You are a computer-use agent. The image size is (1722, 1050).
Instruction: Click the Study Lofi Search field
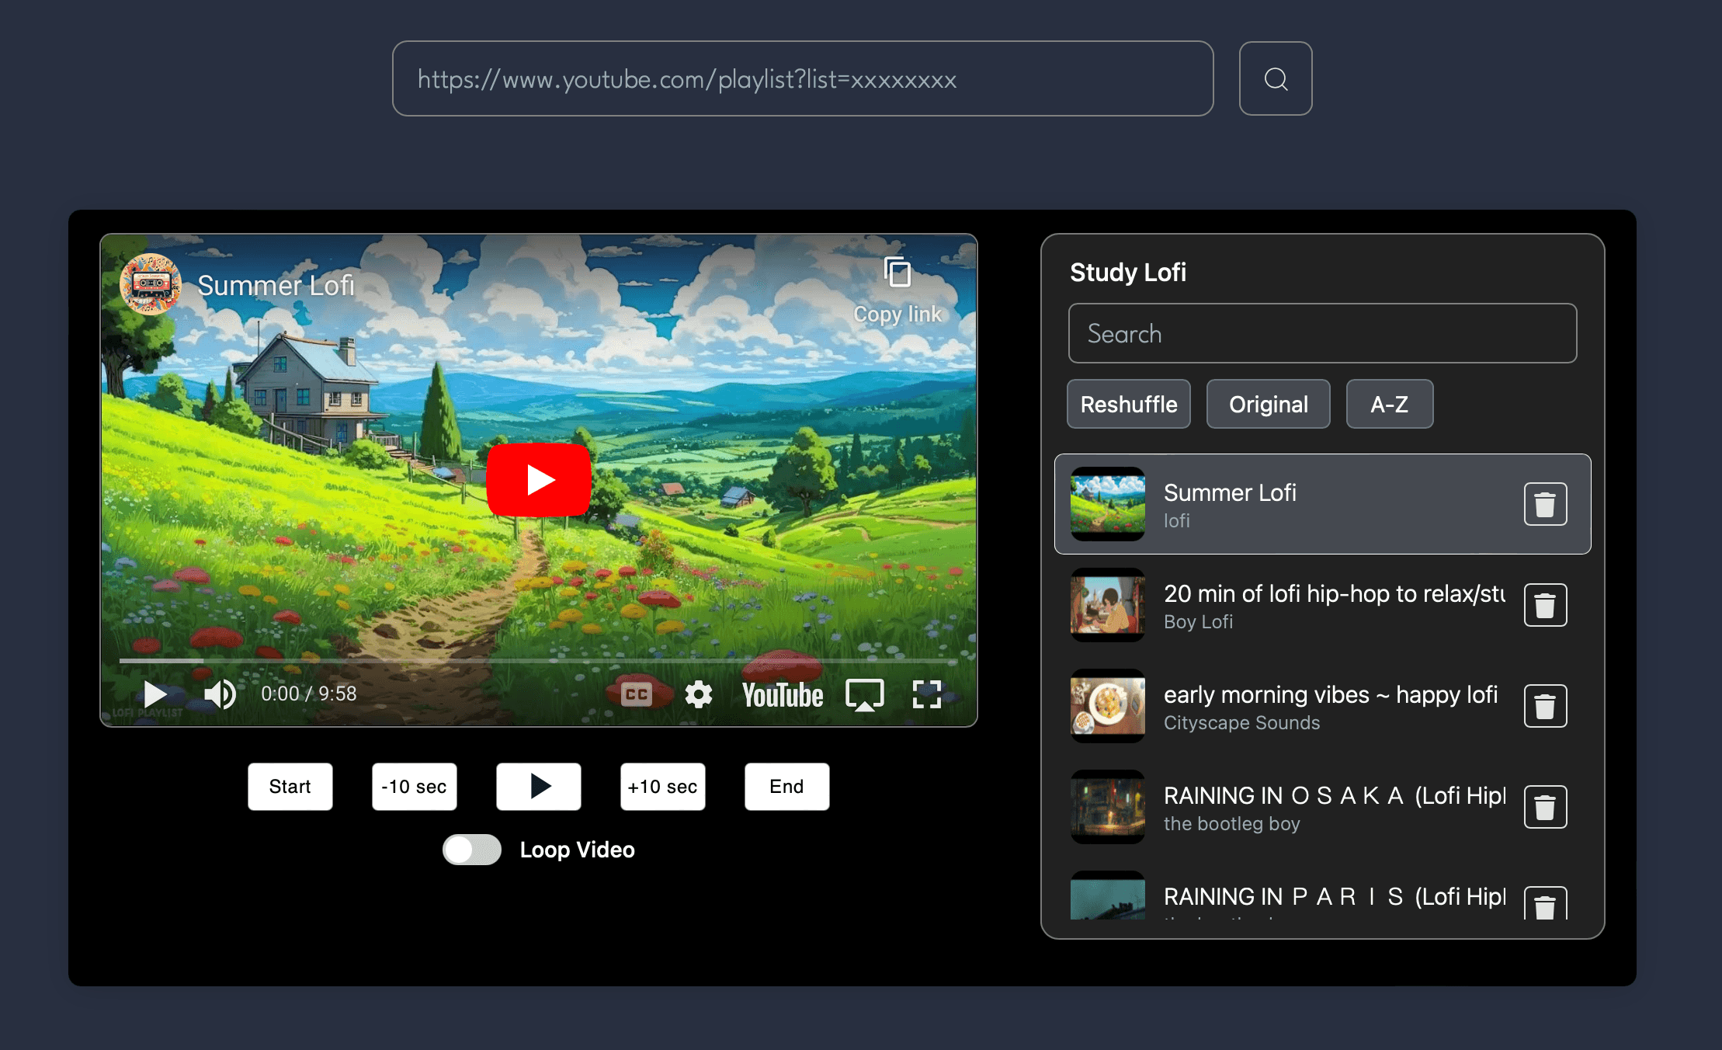click(x=1323, y=333)
